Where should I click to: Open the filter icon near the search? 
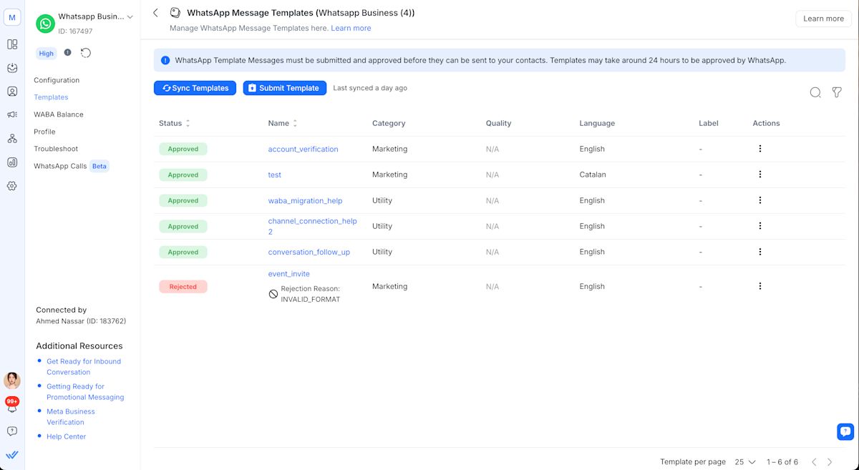tap(837, 92)
